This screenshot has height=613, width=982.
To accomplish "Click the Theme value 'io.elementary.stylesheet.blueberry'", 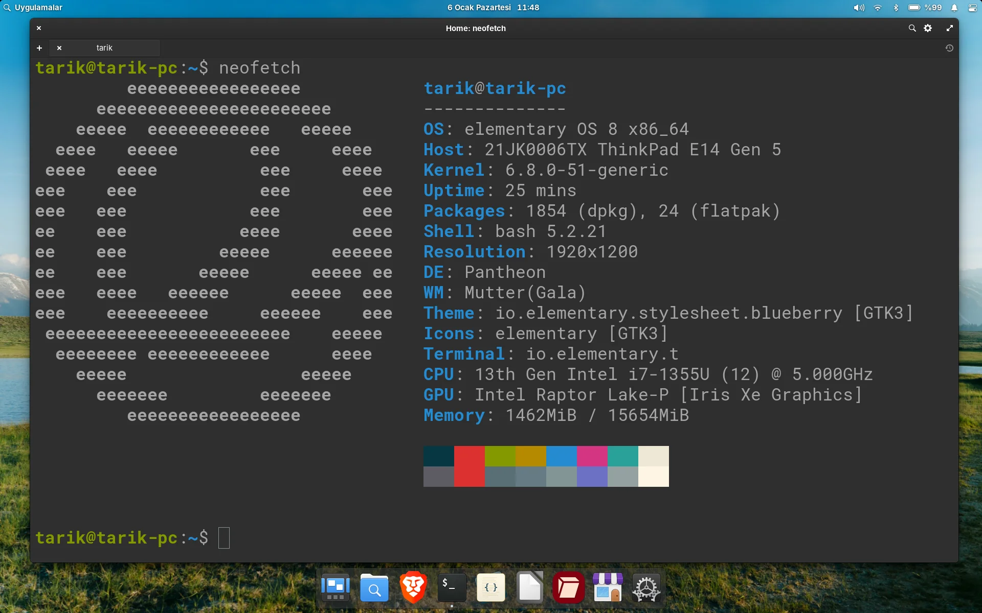I will (669, 313).
